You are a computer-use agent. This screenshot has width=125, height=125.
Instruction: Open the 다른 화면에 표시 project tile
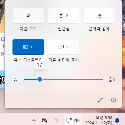pyautogui.click(x=64, y=47)
